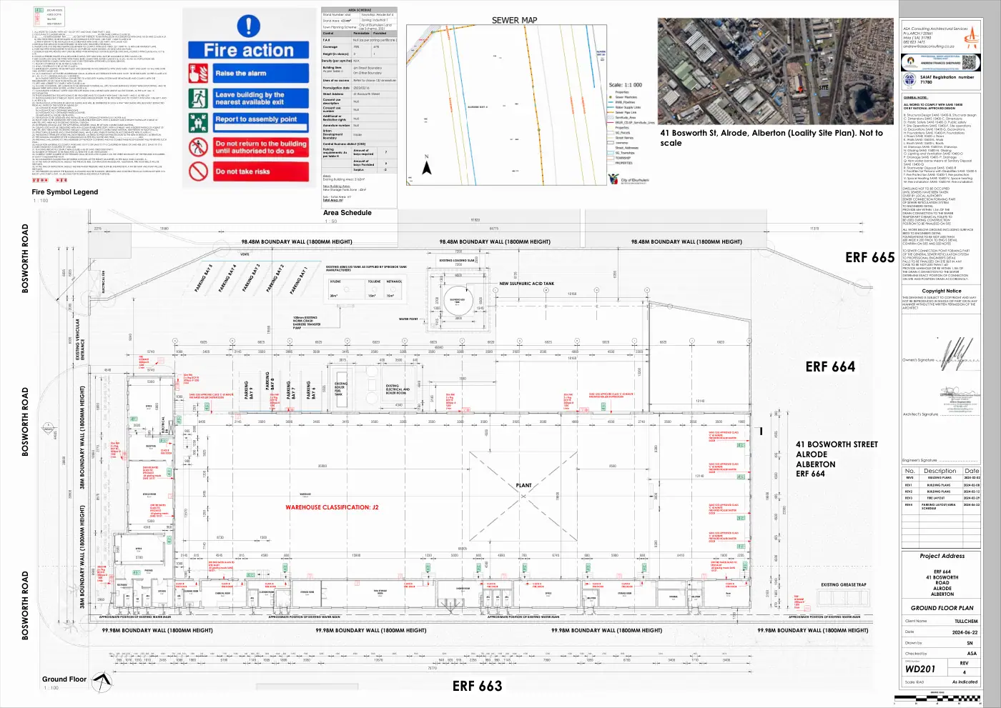The height and width of the screenshot is (708, 1001).
Task: Click the green running man exit icon
Action: (199, 99)
